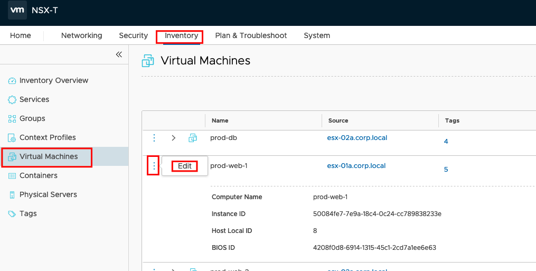Open the three-dot menu for prod-db

tap(154, 138)
